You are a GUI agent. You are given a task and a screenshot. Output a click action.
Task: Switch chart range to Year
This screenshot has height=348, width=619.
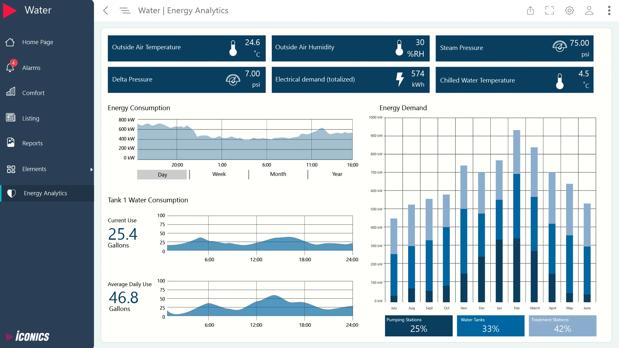click(337, 174)
